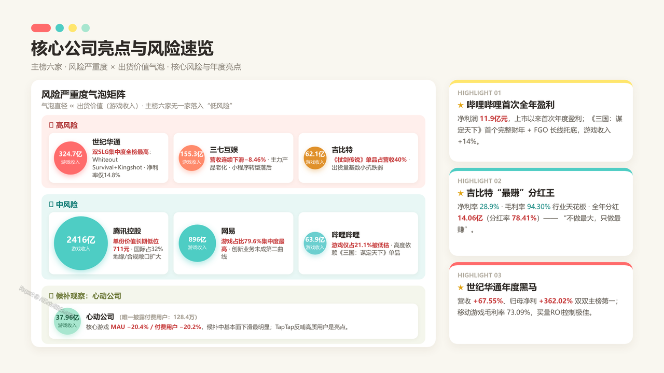Image resolution: width=664 pixels, height=373 pixels.
Task: Click the star icon beside 吉比特“最赚”分红王
Action: [461, 193]
